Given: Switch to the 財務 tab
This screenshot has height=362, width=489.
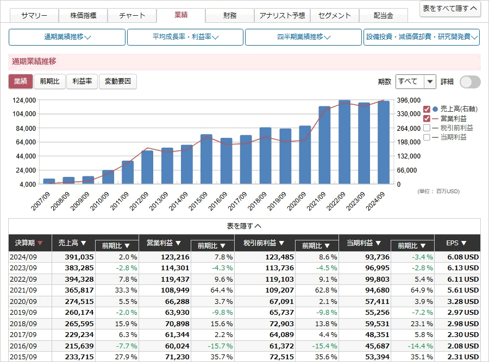Looking at the screenshot, I should coord(230,15).
